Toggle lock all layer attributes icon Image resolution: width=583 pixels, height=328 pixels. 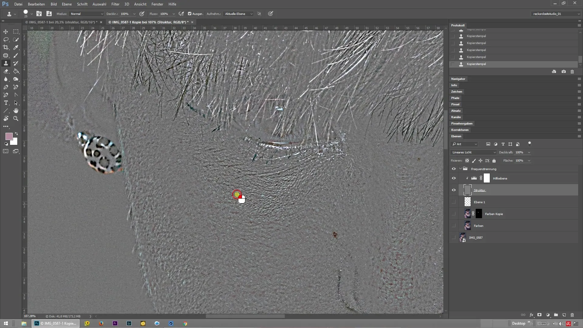[x=494, y=161]
